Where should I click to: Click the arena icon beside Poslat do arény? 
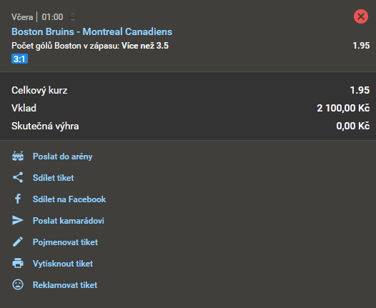(x=18, y=157)
